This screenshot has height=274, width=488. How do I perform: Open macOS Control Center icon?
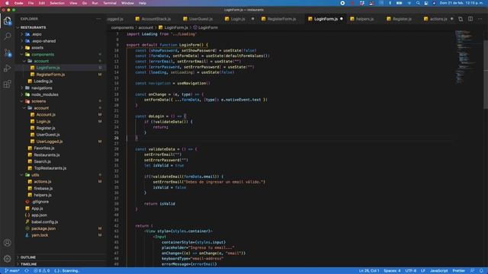pyautogui.click(x=426, y=3)
